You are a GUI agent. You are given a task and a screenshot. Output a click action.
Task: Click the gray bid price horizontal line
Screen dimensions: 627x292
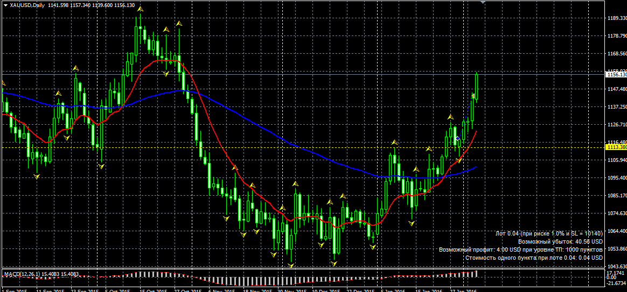pyautogui.click(x=302, y=74)
